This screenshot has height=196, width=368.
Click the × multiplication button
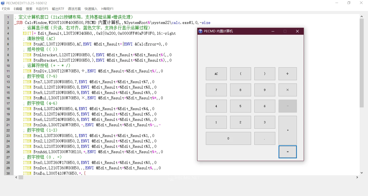coord(287,90)
